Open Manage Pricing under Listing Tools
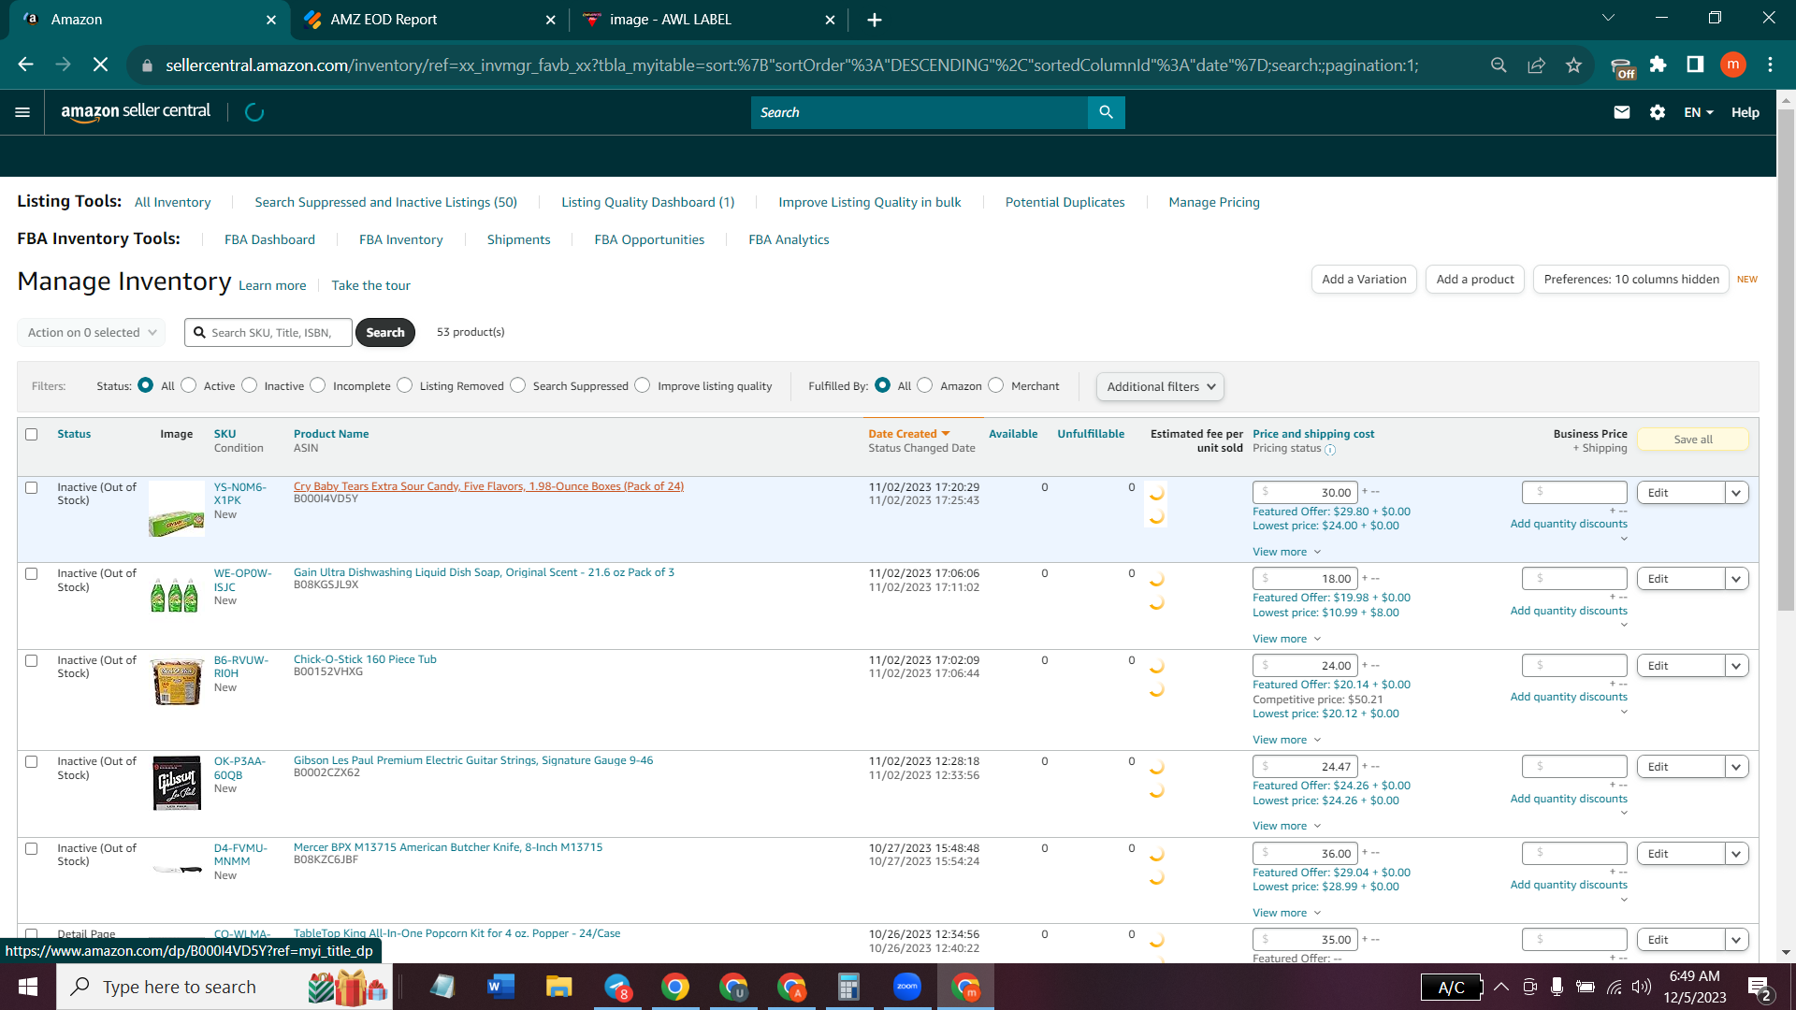 tap(1214, 202)
